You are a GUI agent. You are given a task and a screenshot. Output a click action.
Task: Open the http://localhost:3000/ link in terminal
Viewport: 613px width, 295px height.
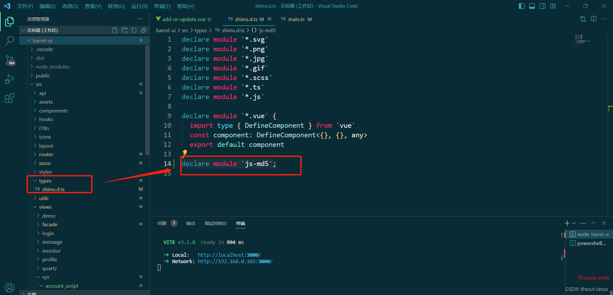point(229,255)
